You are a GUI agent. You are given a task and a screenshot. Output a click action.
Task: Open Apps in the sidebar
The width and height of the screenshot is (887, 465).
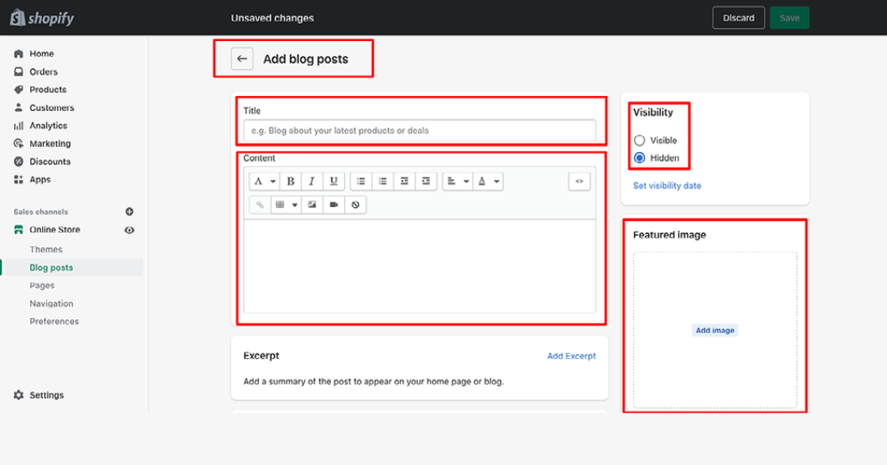click(x=39, y=179)
